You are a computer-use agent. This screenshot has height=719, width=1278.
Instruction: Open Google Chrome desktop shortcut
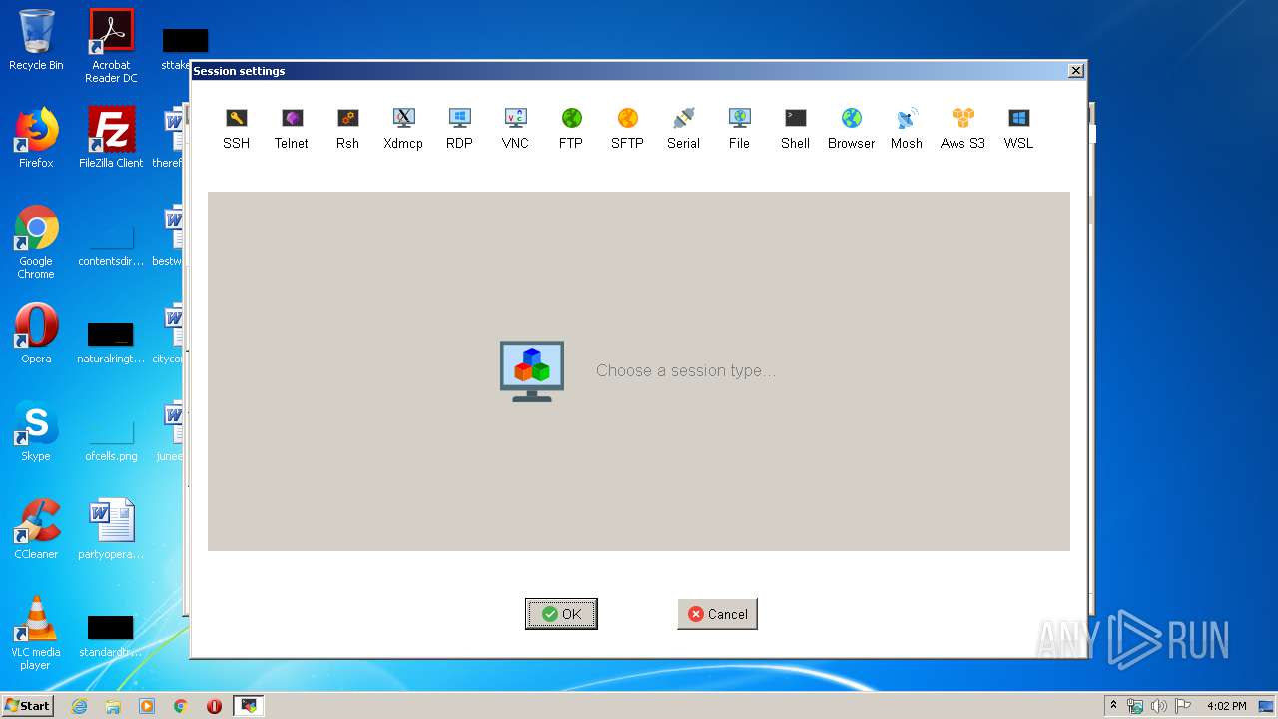[x=36, y=243]
